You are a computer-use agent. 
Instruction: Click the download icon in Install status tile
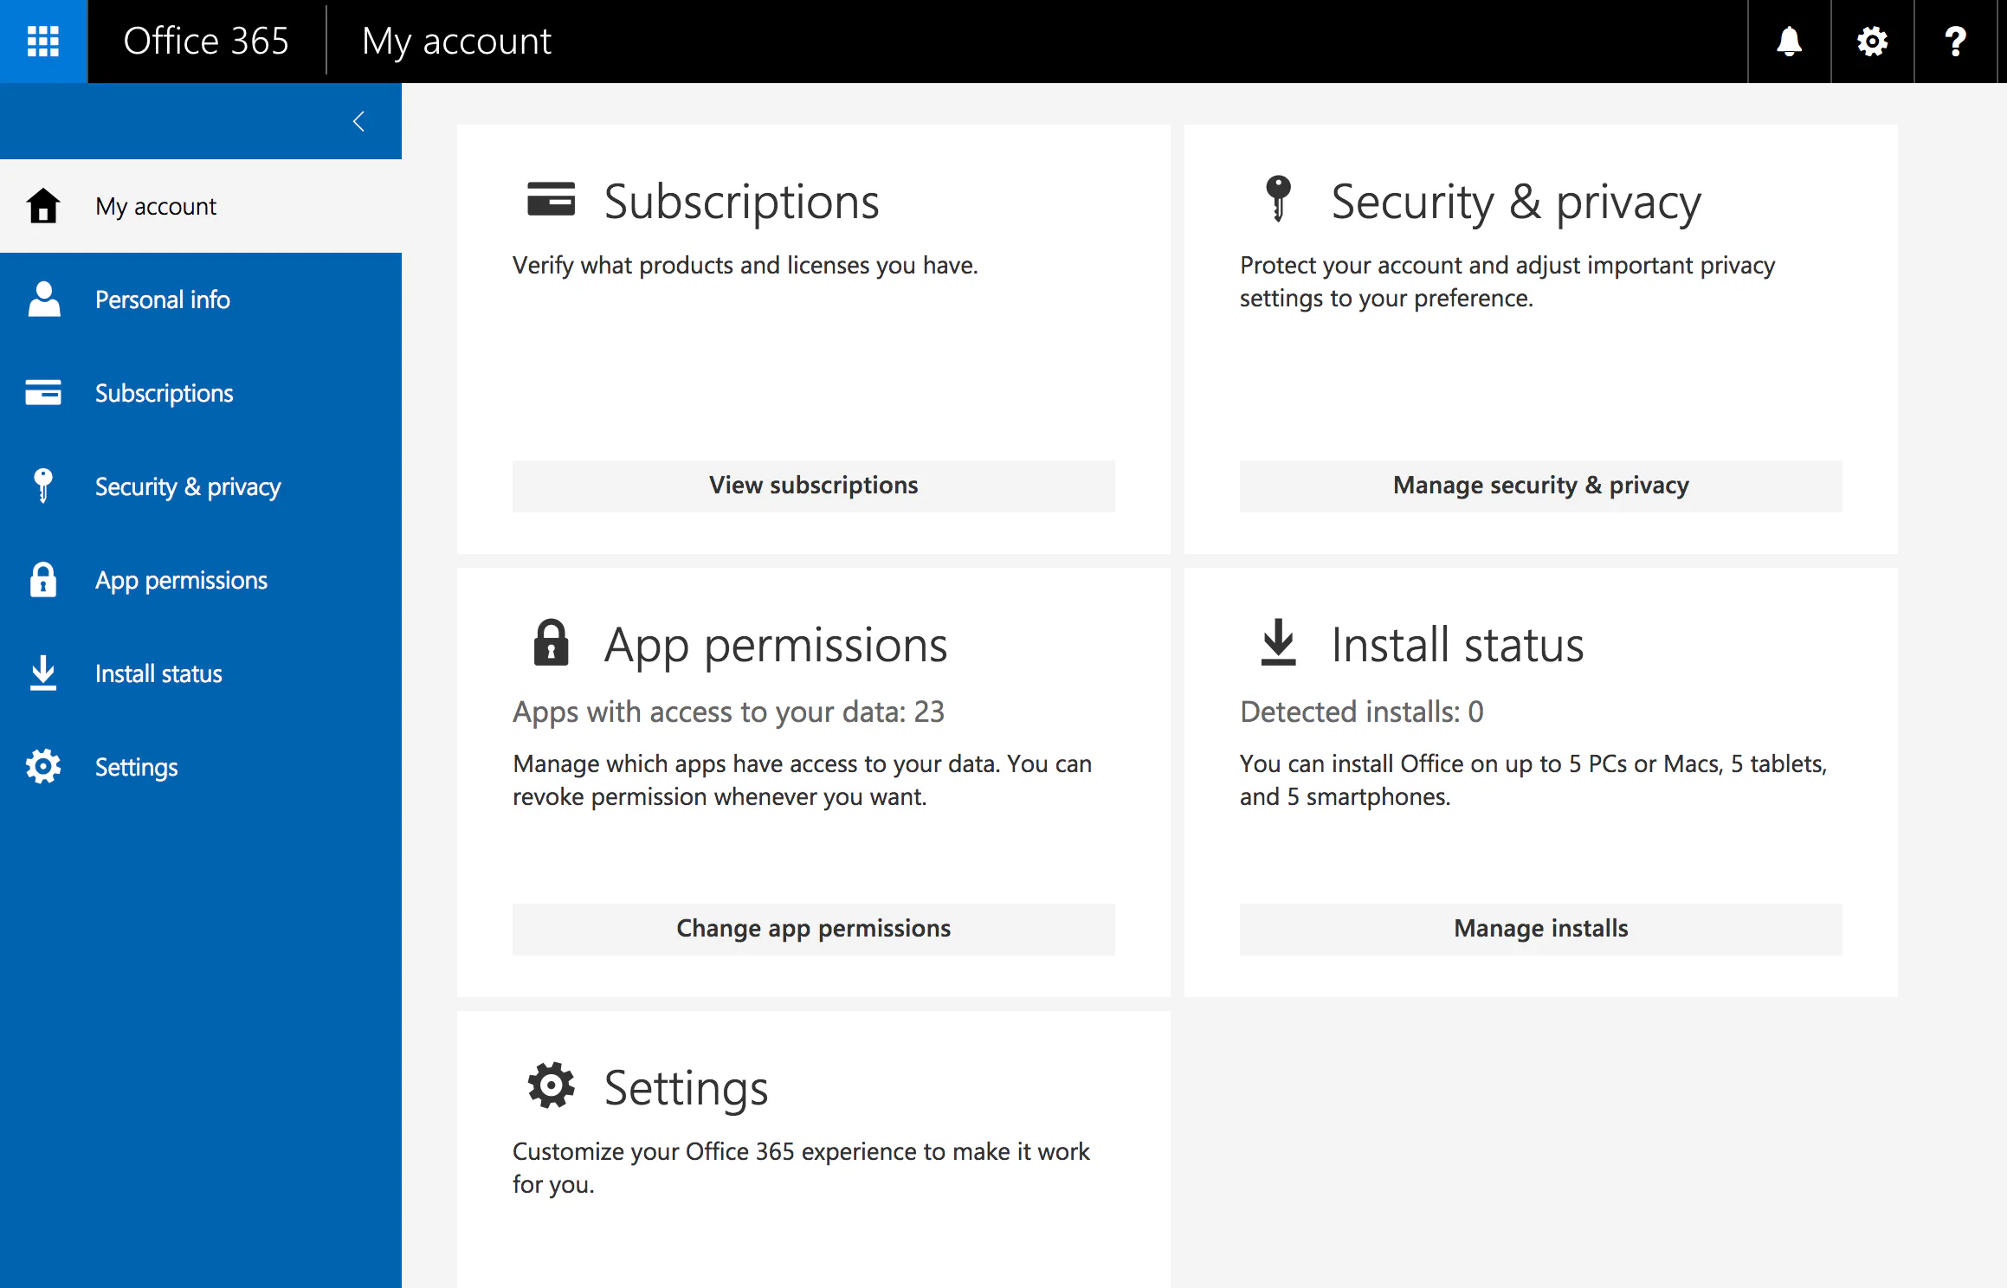click(x=1278, y=642)
